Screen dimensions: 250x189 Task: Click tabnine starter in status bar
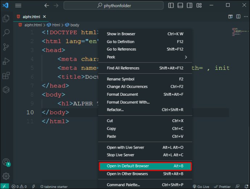click(54, 186)
